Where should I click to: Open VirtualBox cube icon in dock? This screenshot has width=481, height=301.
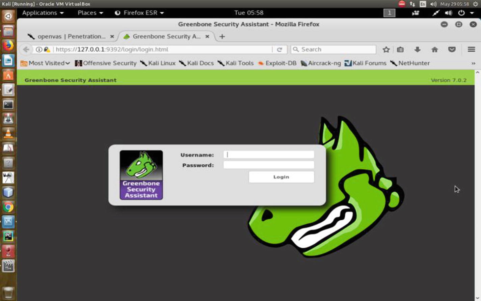pos(8,192)
